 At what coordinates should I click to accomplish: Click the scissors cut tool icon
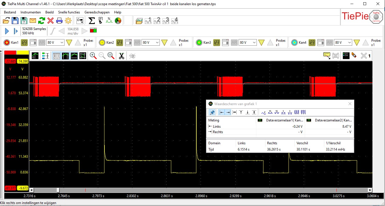point(122,56)
